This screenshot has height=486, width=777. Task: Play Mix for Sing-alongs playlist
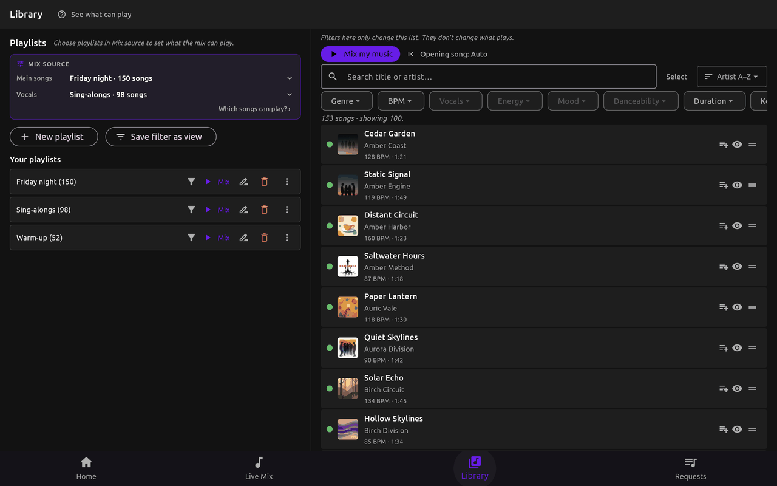point(217,210)
